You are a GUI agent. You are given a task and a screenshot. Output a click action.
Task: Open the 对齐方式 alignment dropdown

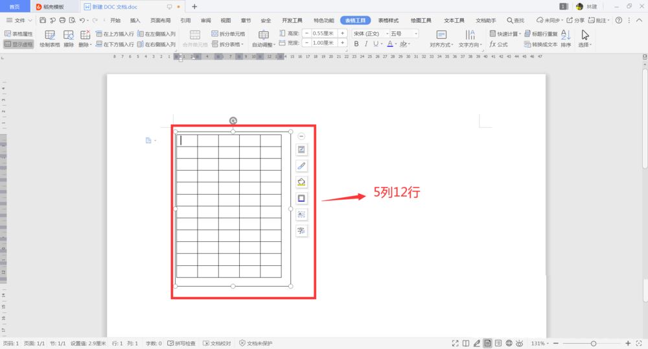click(441, 45)
